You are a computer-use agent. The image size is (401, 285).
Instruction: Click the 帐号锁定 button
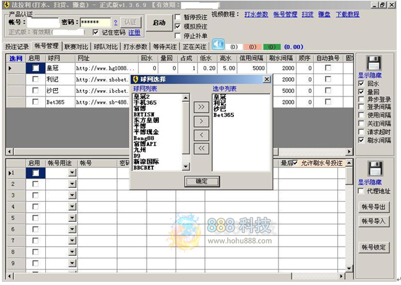pyautogui.click(x=374, y=247)
